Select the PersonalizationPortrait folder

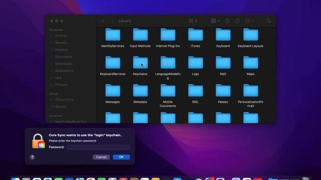click(x=251, y=95)
